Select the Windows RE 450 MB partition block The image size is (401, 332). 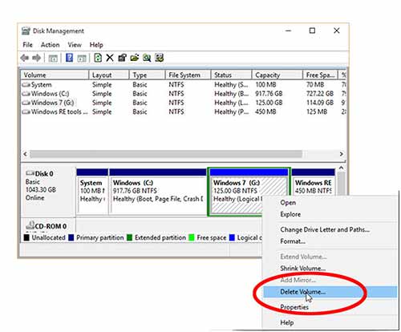(314, 182)
